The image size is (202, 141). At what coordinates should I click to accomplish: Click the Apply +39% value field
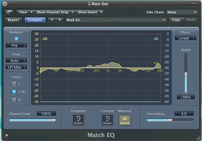tap(185, 97)
